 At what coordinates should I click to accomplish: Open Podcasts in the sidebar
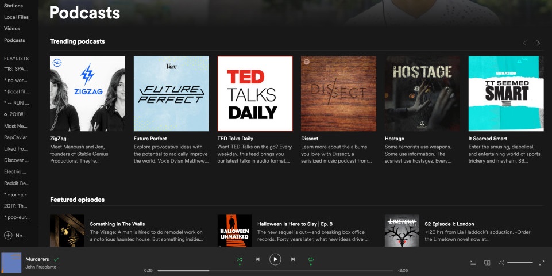[x=14, y=40]
